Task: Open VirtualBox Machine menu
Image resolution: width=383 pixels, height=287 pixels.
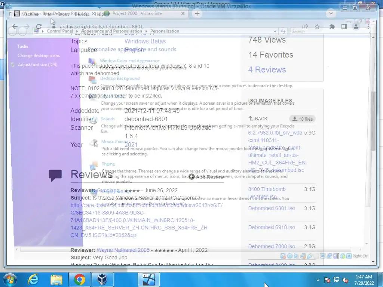Action: (x=29, y=14)
